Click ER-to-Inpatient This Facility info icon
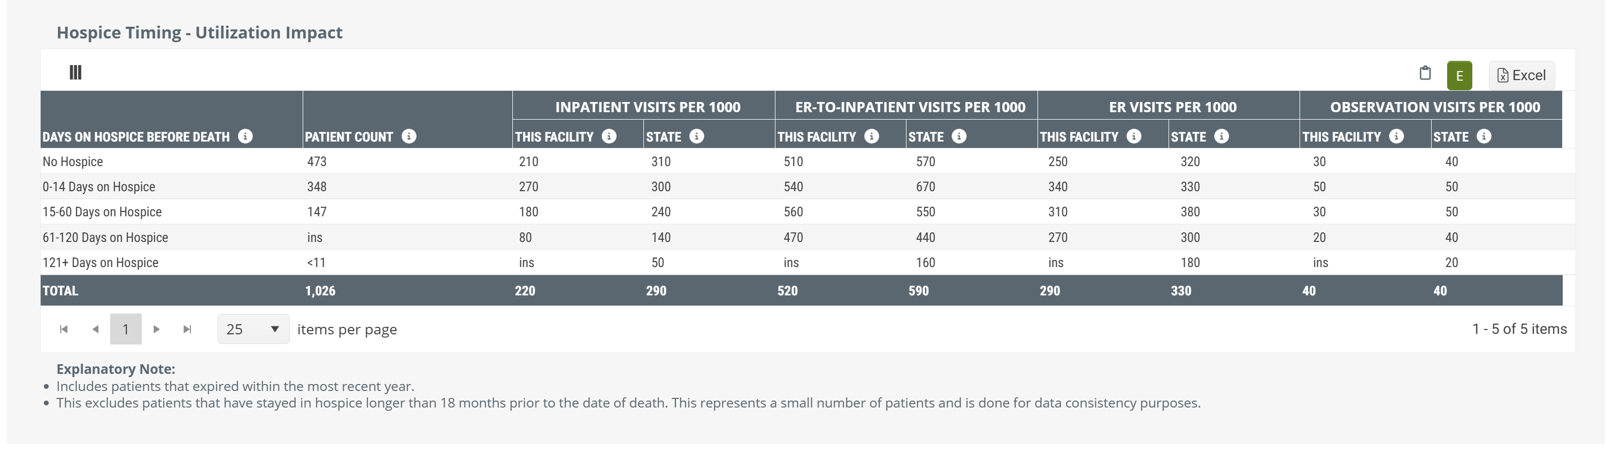Screen dimensions: 1606x462 tap(872, 136)
